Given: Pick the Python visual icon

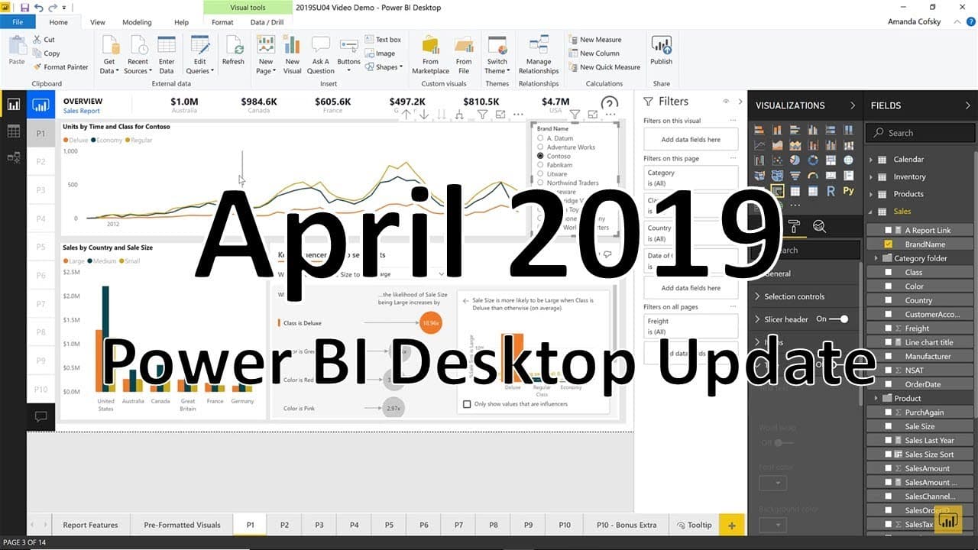Looking at the screenshot, I should click(848, 191).
